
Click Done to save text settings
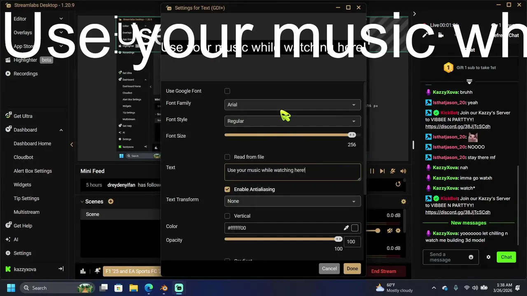[352, 268]
